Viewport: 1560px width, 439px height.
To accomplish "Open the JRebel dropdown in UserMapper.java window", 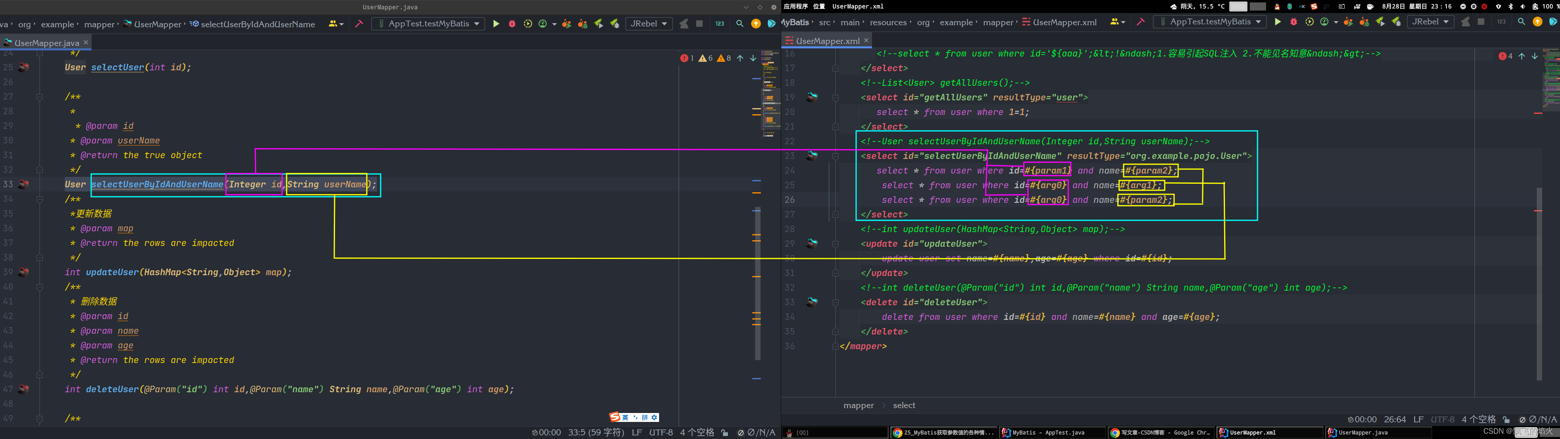I will pyautogui.click(x=649, y=24).
